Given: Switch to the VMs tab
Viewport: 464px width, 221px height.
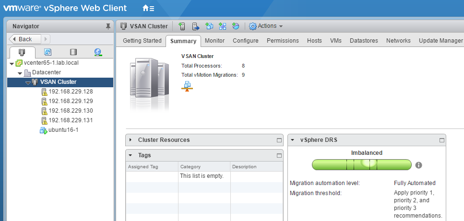Looking at the screenshot, I should click(335, 41).
